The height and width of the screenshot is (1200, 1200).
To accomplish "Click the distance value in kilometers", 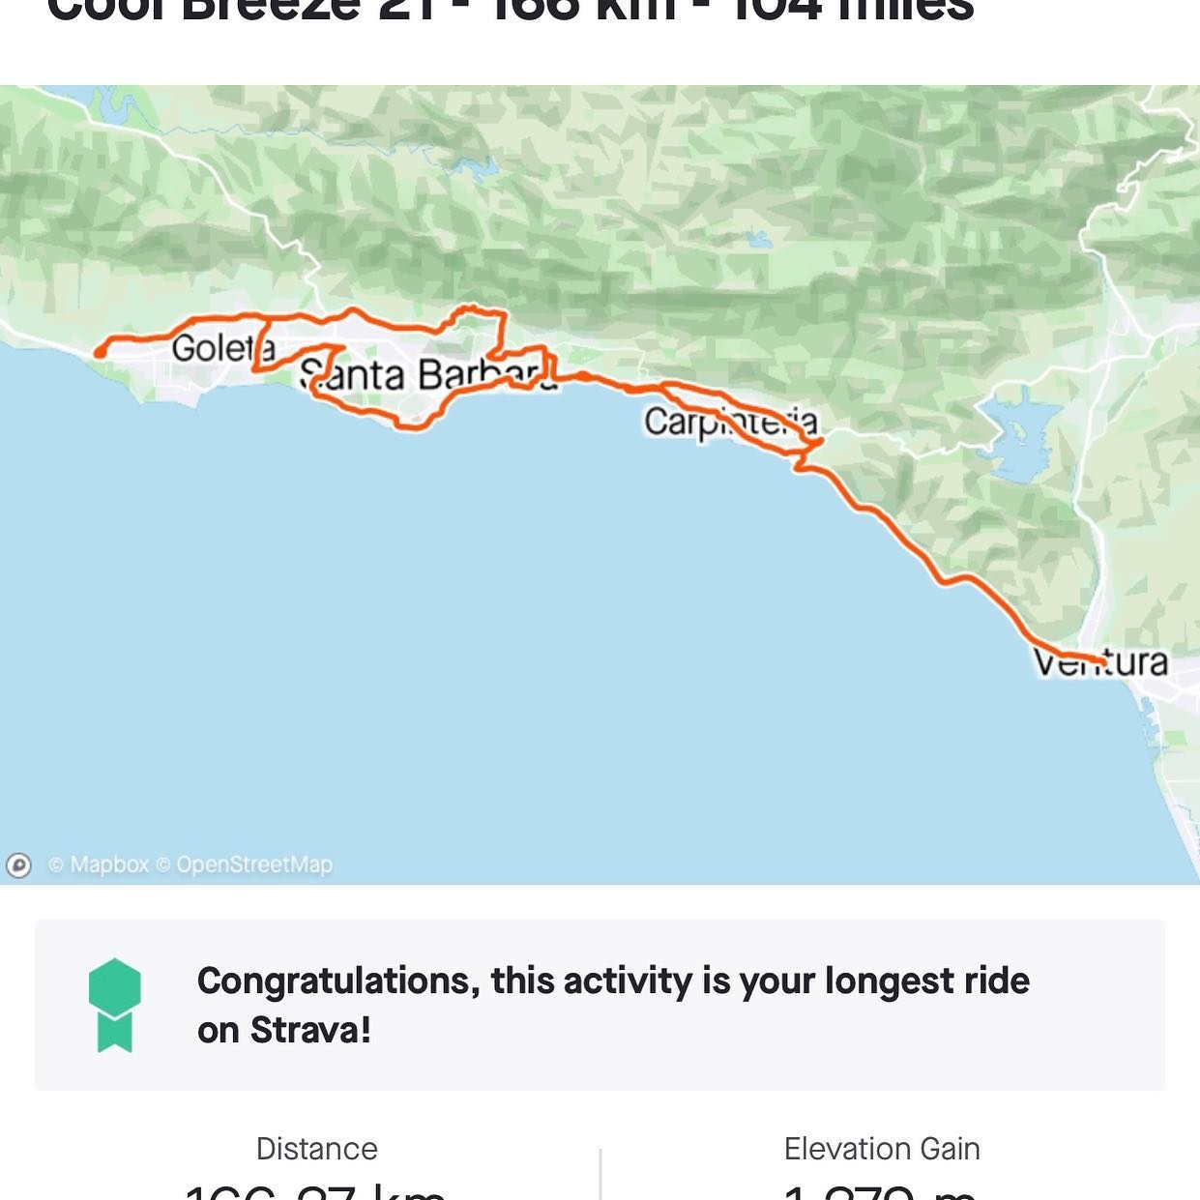I will [x=316, y=1191].
